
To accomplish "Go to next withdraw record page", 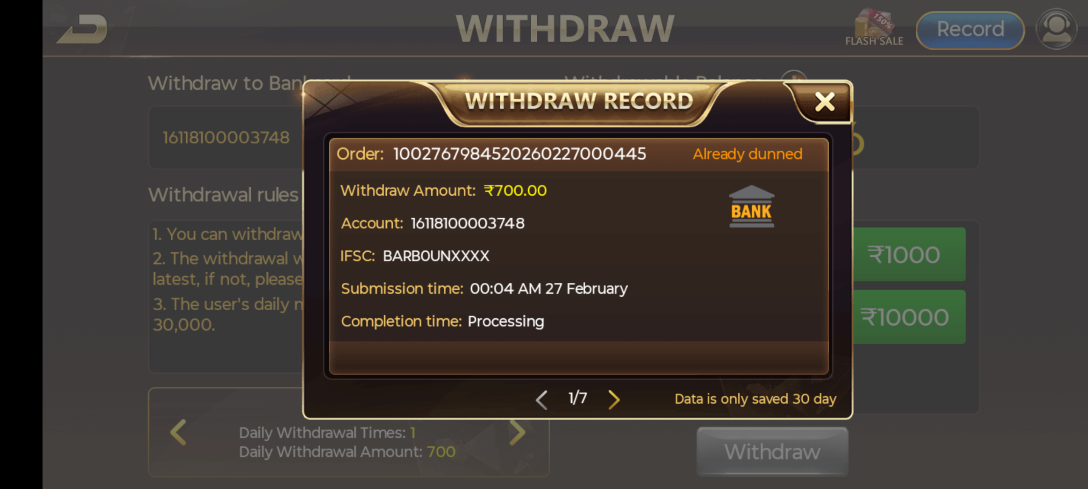I will [614, 399].
